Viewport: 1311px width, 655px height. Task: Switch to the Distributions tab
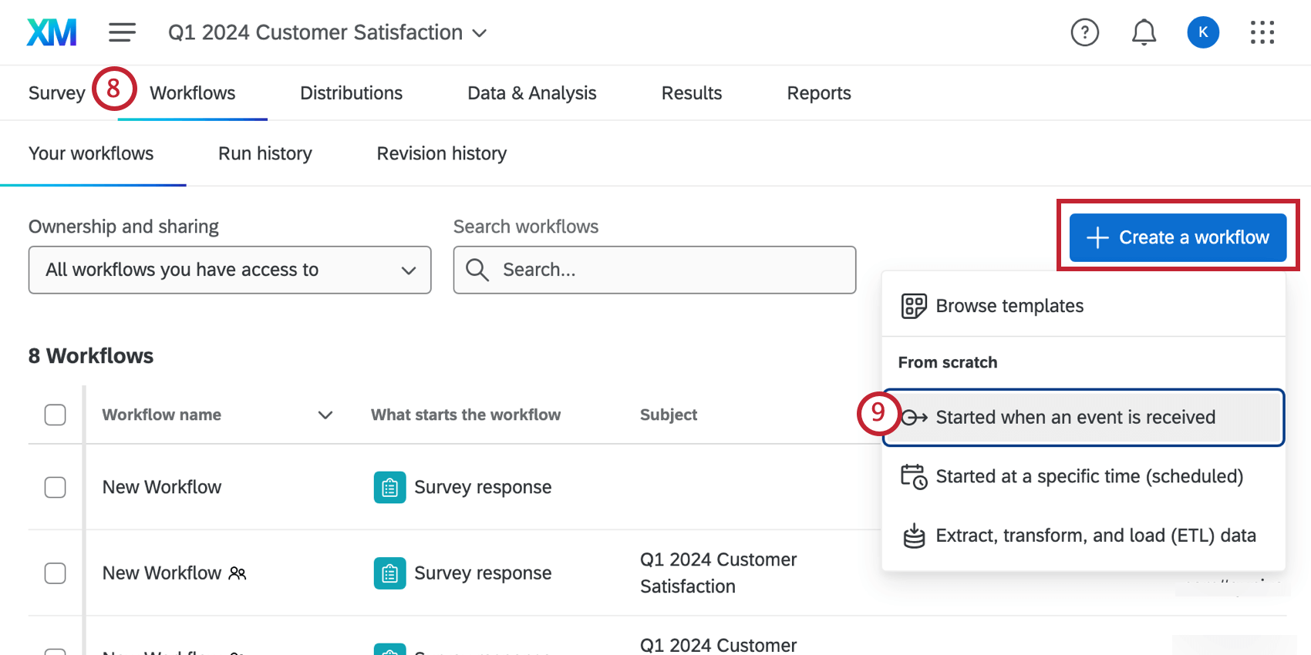click(351, 93)
